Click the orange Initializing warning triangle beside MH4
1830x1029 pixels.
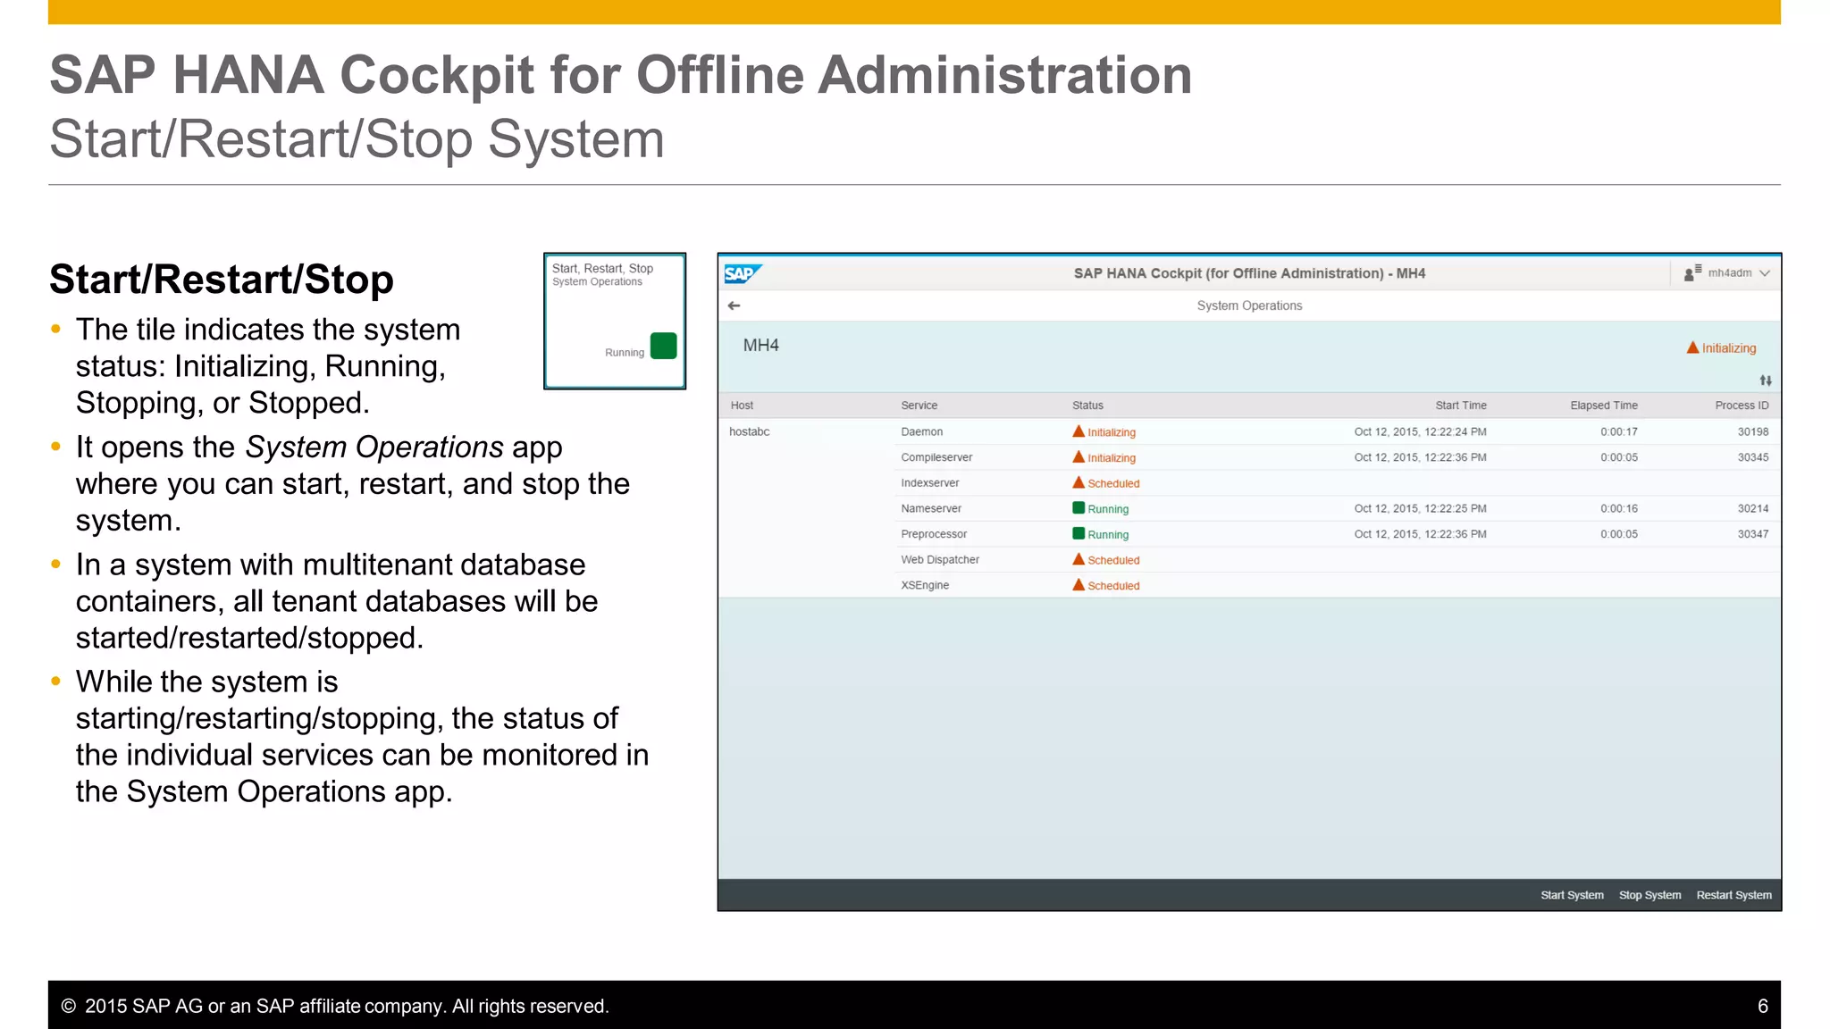tap(1692, 347)
